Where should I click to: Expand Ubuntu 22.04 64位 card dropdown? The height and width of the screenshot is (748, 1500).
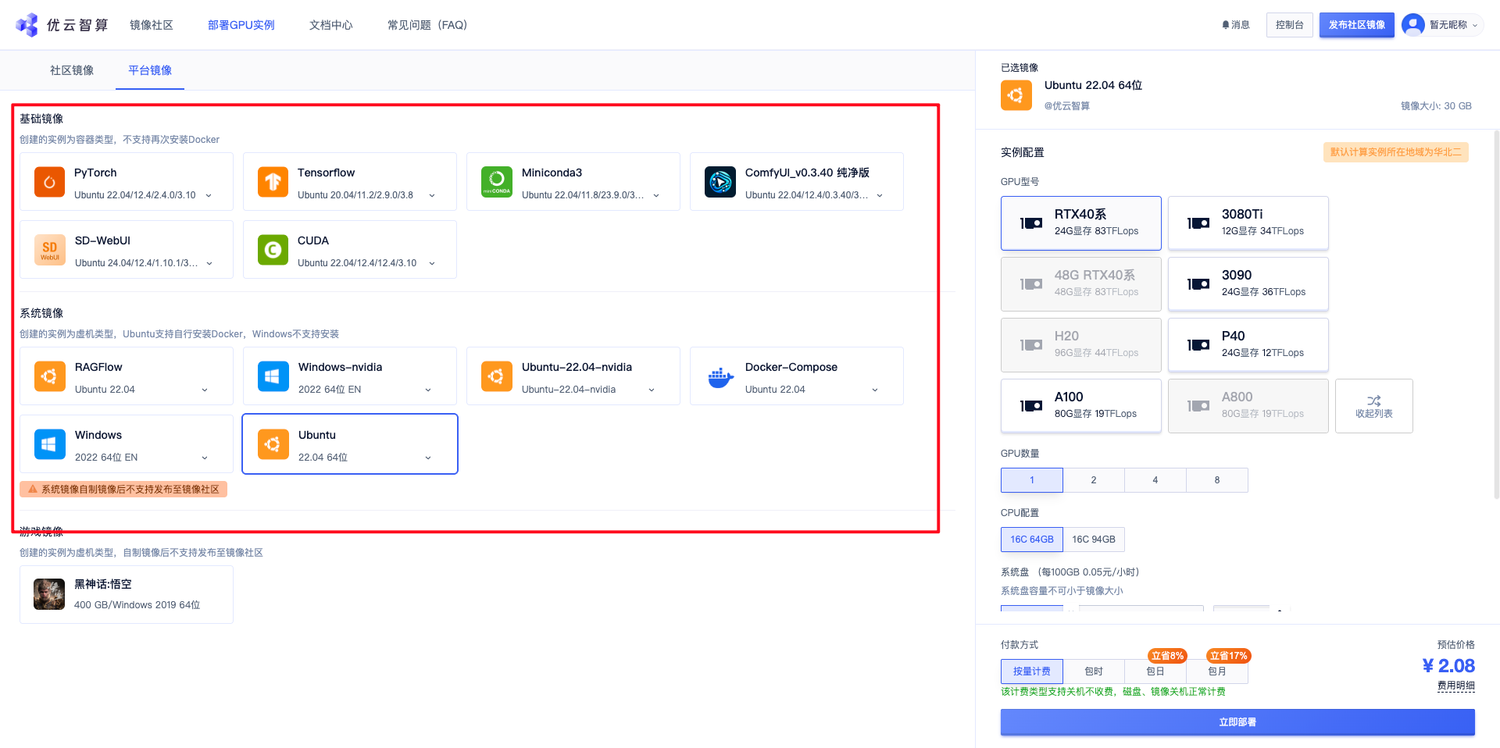[428, 458]
